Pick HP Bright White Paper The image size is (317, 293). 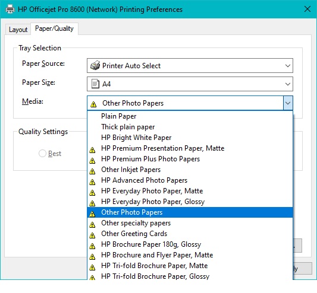coord(190,138)
